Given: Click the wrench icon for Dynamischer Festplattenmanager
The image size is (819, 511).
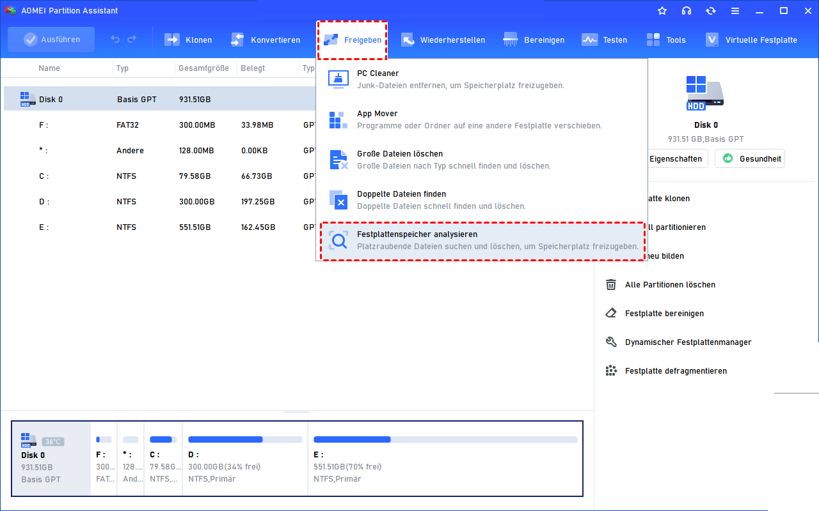Looking at the screenshot, I should (x=611, y=342).
